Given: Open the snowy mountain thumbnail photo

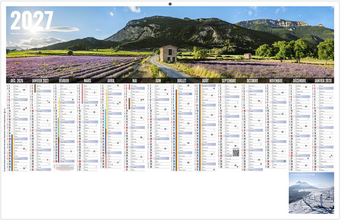Looking at the screenshot, I should click(x=311, y=193).
